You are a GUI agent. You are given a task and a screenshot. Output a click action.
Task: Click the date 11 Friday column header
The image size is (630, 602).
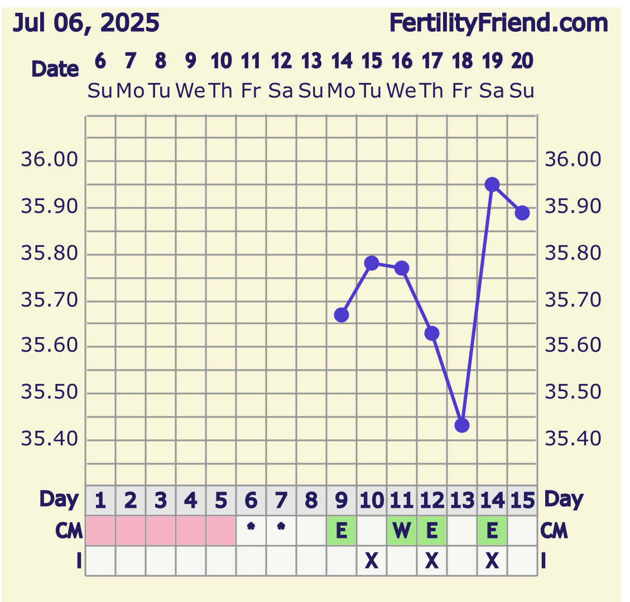pos(251,75)
